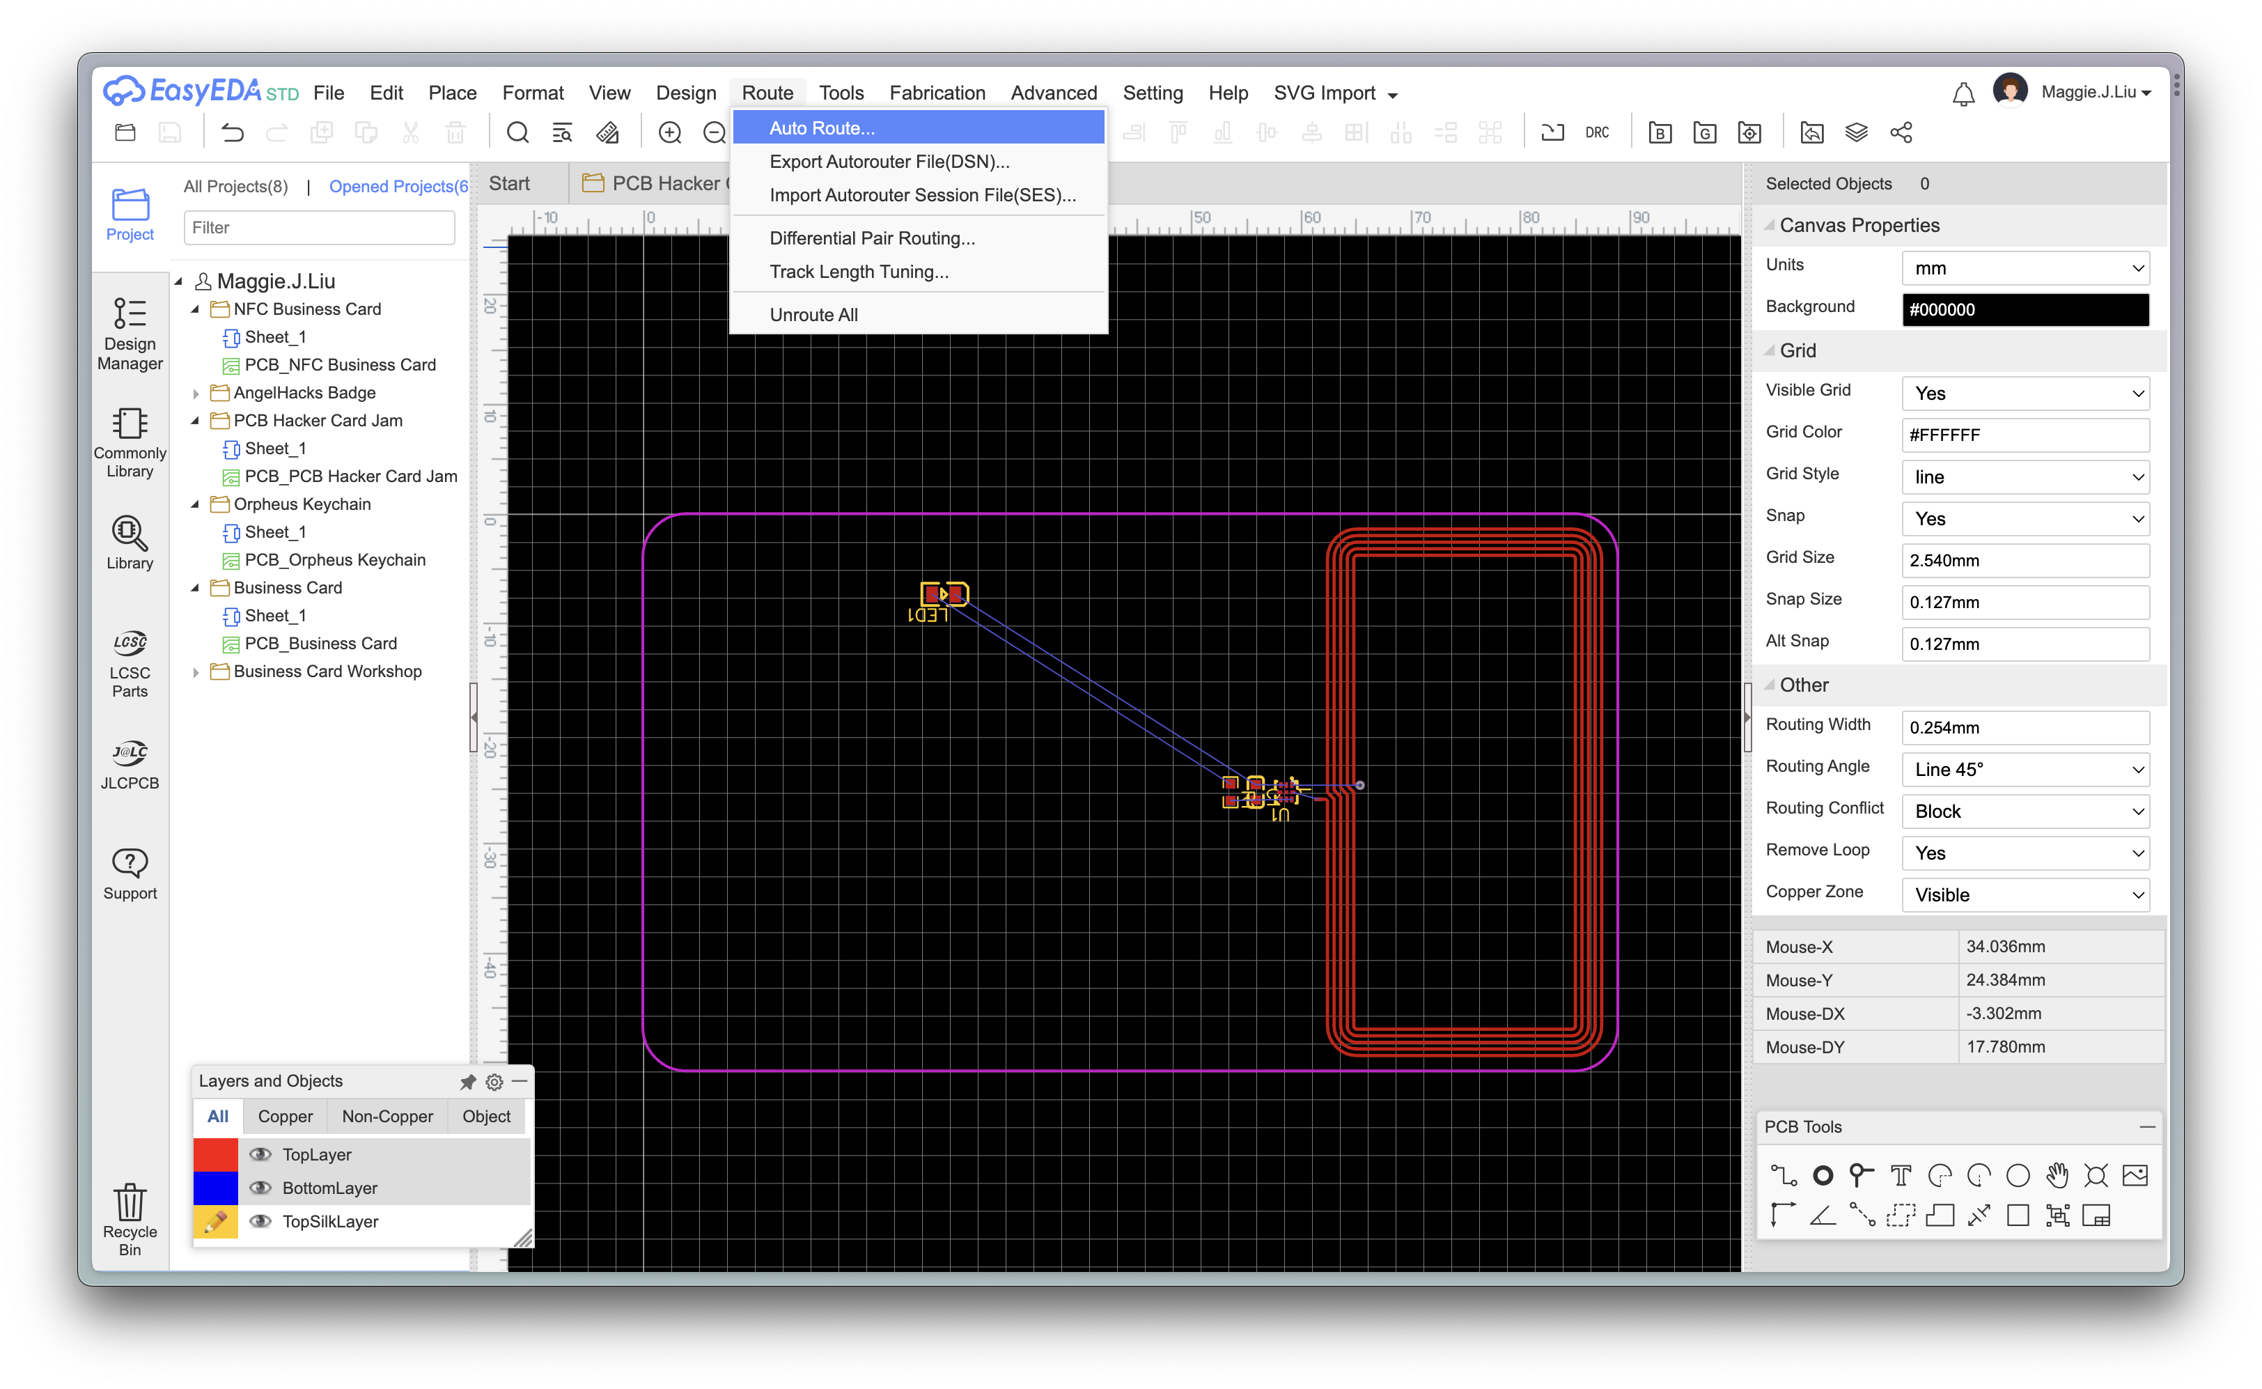Open the LCSC Parts sidebar panel
The image size is (2262, 1389).
[x=130, y=664]
